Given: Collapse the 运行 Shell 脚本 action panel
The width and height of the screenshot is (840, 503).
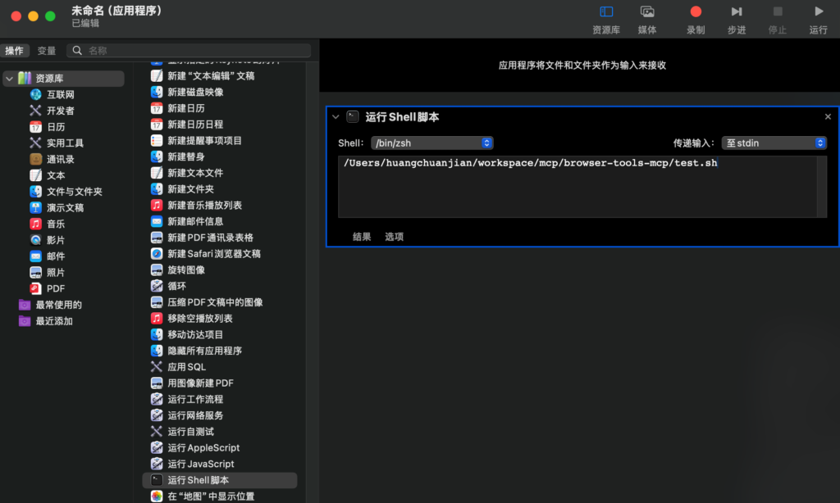Looking at the screenshot, I should (336, 116).
